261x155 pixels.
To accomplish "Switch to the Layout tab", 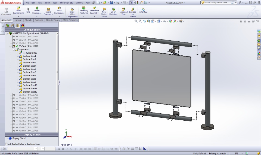I will pyautogui.click(x=18, y=20).
